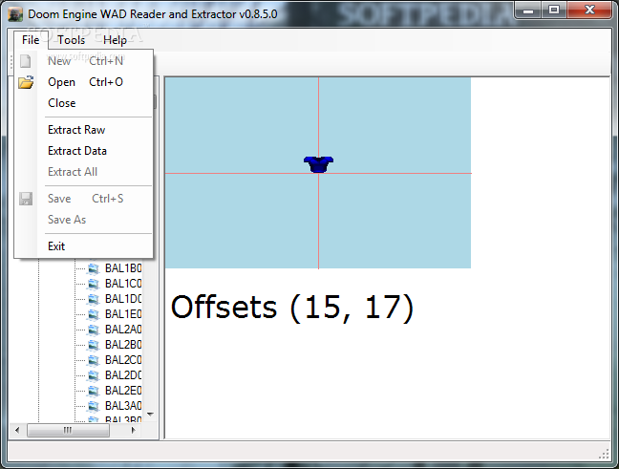Choose Extract Raw menu entry
The width and height of the screenshot is (619, 469).
pyautogui.click(x=84, y=130)
